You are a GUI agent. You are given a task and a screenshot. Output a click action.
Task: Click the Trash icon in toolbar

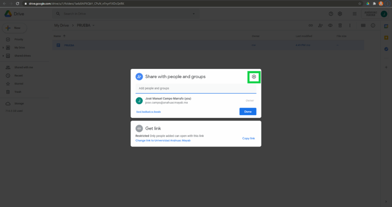pos(340,26)
